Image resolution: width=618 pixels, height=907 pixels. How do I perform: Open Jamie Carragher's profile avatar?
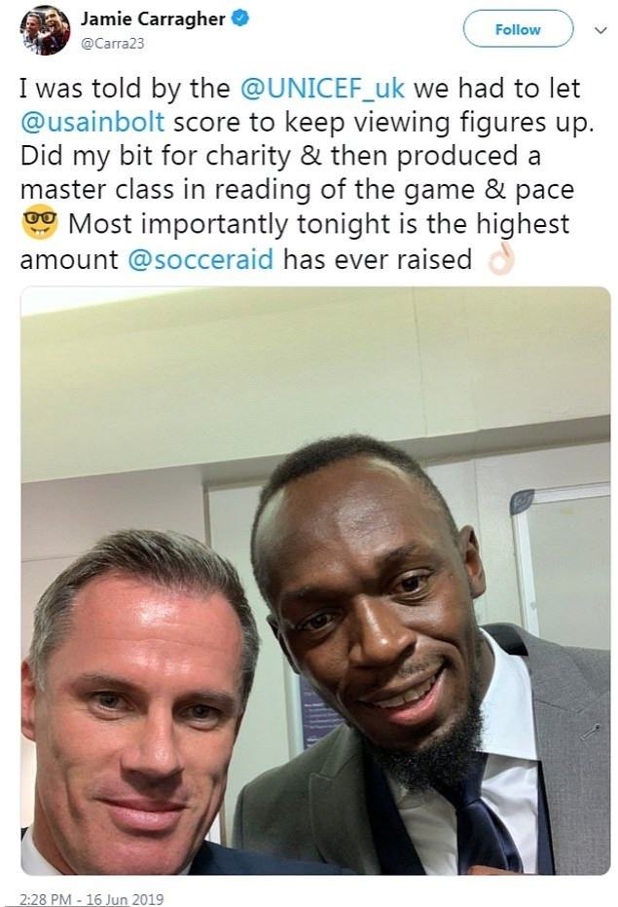tap(45, 32)
